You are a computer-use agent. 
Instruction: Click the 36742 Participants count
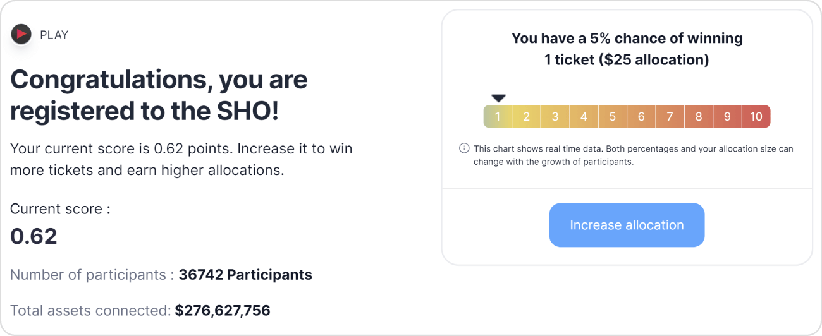point(245,275)
